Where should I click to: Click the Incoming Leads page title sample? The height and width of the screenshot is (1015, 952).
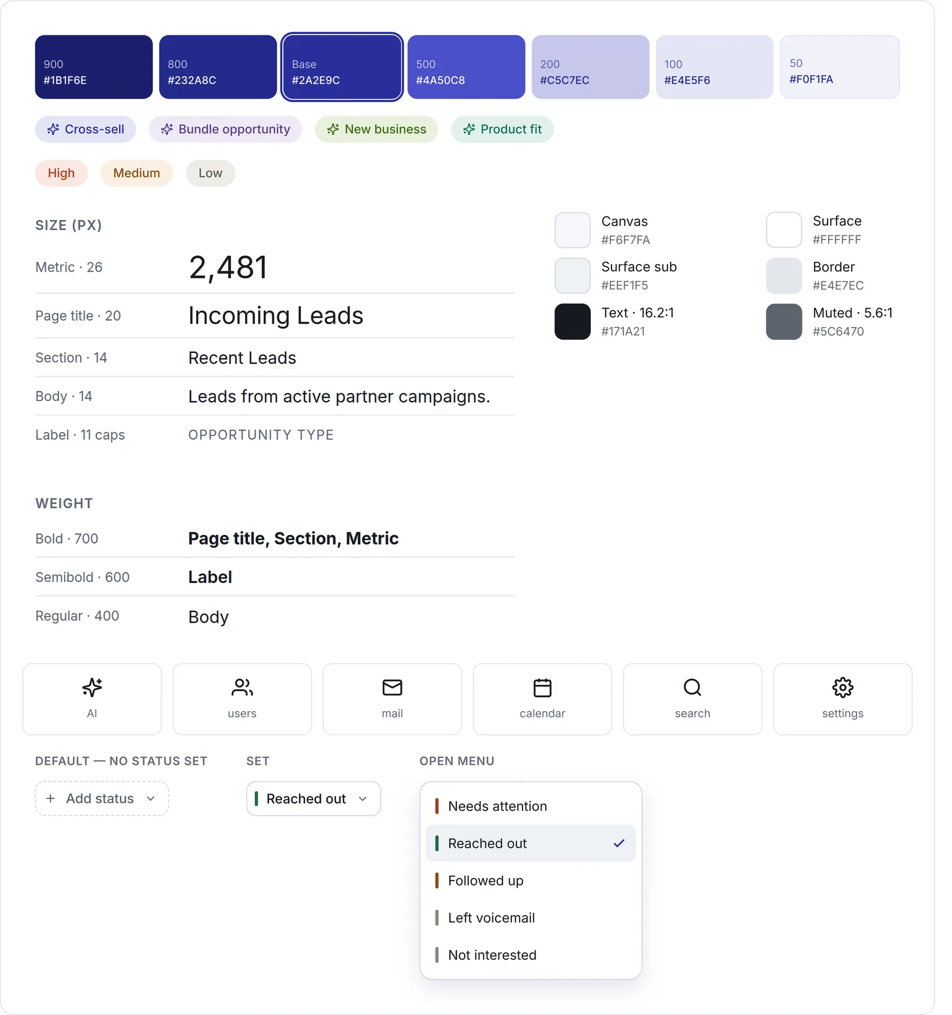[276, 316]
